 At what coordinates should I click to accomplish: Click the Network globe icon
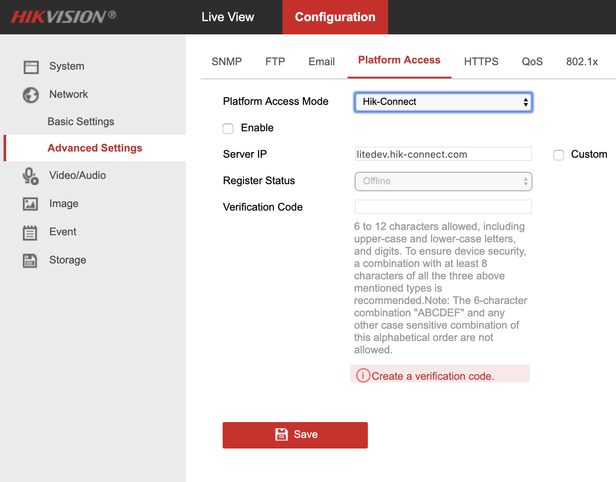click(x=31, y=95)
